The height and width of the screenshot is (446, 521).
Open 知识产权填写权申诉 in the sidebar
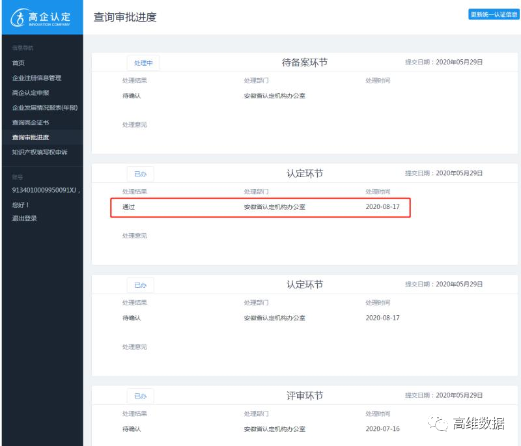pos(39,152)
